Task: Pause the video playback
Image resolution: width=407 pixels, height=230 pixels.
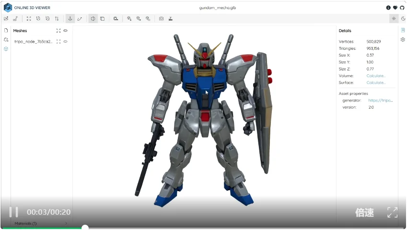Action: click(x=14, y=212)
